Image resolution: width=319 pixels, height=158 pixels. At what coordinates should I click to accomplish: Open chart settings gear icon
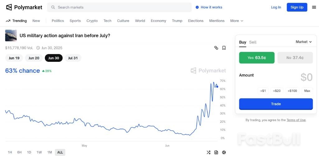(x=224, y=152)
